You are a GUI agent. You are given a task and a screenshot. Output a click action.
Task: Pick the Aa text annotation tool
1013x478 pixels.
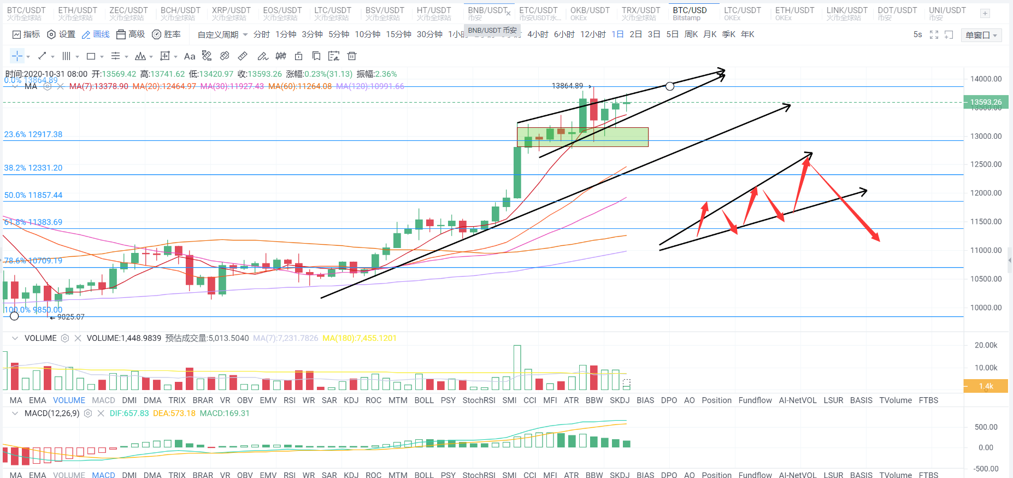click(190, 56)
